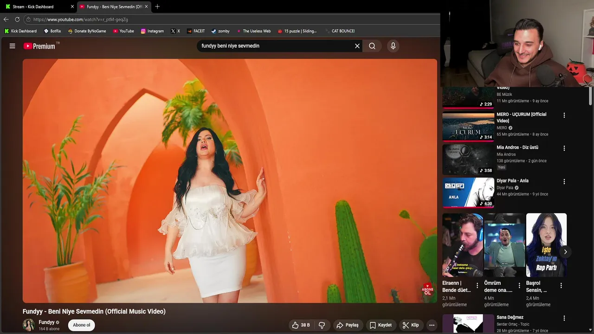
Task: Open FACEIT bookmark
Action: 196,31
